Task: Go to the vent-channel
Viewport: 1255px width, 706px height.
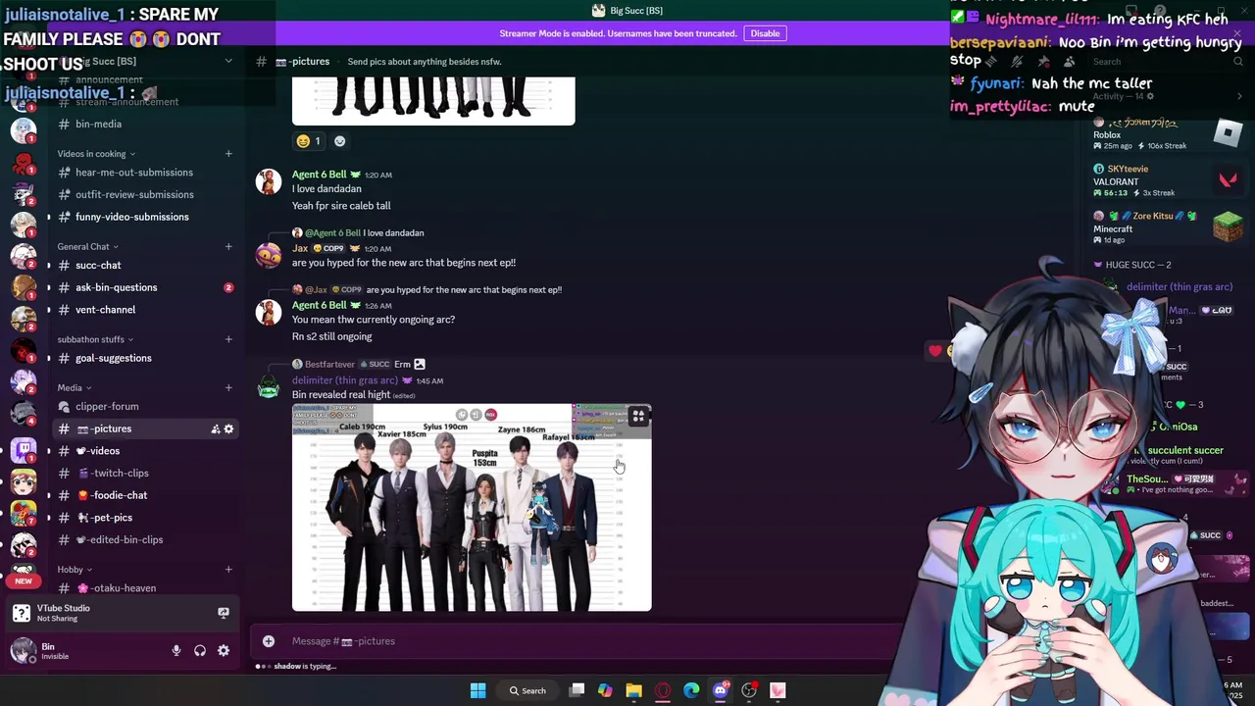Action: point(145,310)
